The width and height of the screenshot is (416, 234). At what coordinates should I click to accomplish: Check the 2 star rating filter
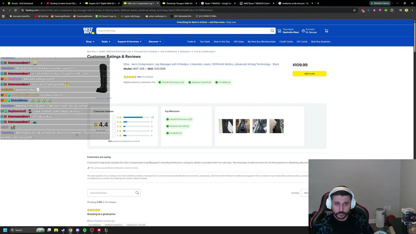tap(114, 131)
